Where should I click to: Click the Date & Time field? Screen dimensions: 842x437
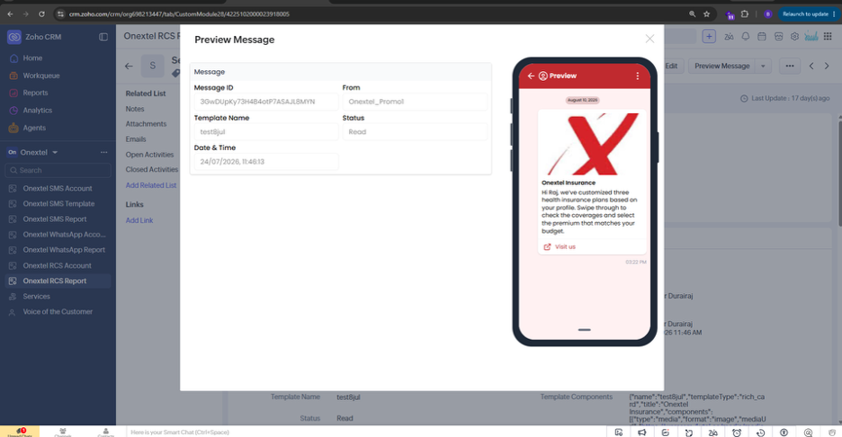pyautogui.click(x=266, y=162)
